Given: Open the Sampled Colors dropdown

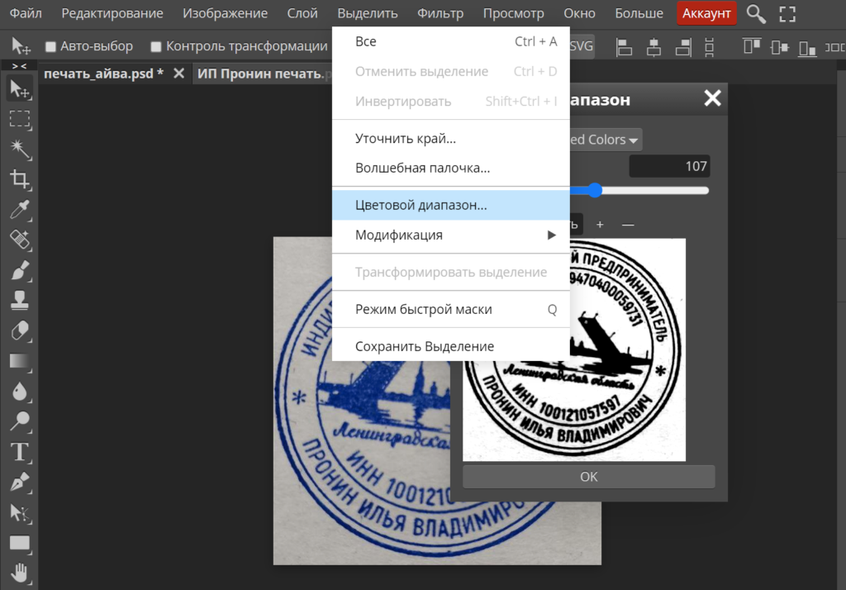Looking at the screenshot, I should (605, 140).
